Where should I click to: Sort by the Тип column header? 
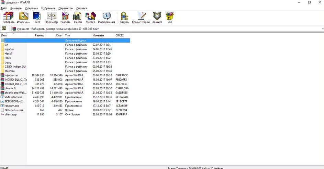pyautogui.click(x=78, y=35)
